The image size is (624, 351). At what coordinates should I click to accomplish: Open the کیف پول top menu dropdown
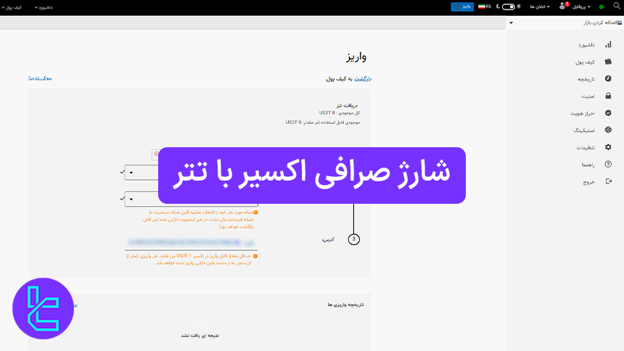tap(12, 7)
